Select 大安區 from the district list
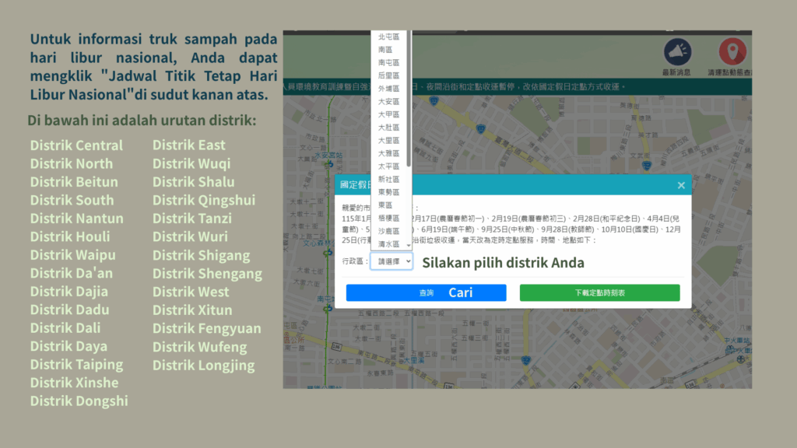Viewport: 797px width, 448px height. coord(389,102)
